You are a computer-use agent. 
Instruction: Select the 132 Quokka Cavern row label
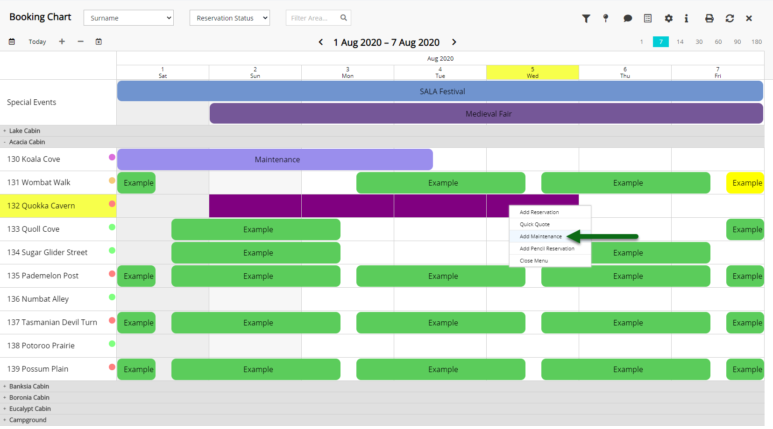click(41, 206)
